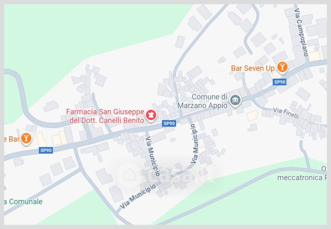
Task: Click the SP90 shield beside the pharmacy
Action: point(169,123)
